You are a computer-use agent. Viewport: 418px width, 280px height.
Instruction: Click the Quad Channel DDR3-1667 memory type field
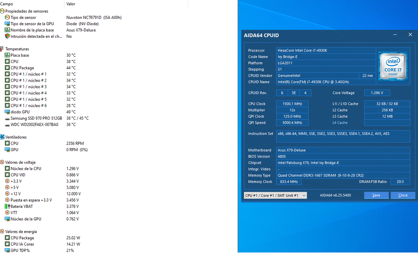point(343,175)
